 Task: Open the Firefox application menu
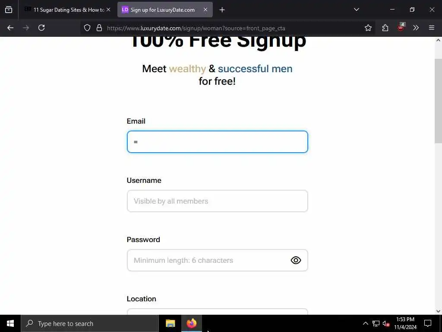[431, 28]
